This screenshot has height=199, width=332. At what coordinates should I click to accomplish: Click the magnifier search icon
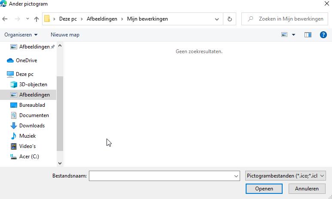coord(250,19)
